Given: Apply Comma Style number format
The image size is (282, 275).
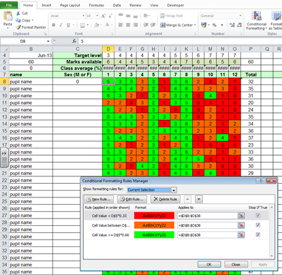Looking at the screenshot, I should [x=222, y=25].
